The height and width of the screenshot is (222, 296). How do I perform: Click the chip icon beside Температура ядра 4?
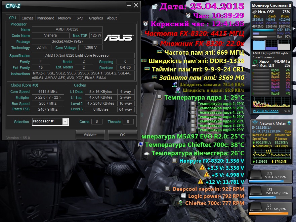(193, 112)
